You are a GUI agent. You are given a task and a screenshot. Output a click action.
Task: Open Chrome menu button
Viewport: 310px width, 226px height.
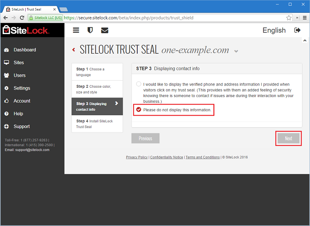click(305, 18)
